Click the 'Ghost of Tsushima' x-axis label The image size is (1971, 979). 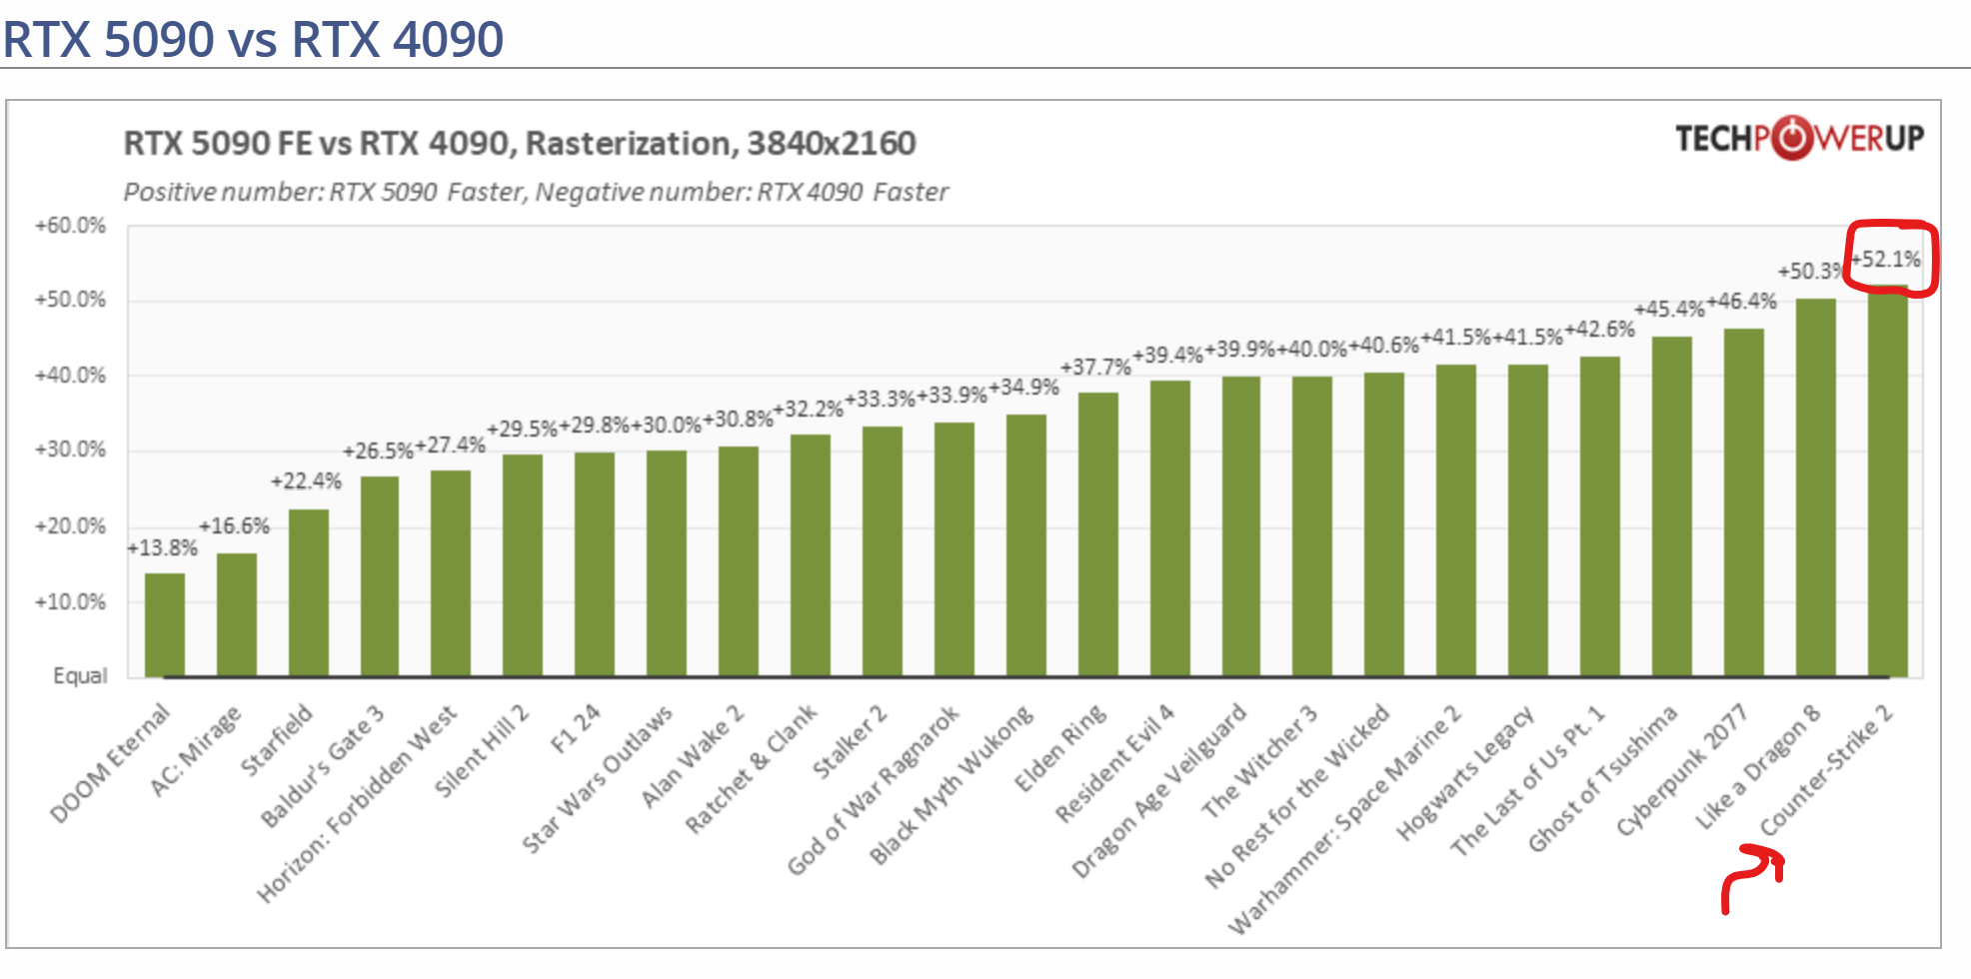click(x=1602, y=778)
